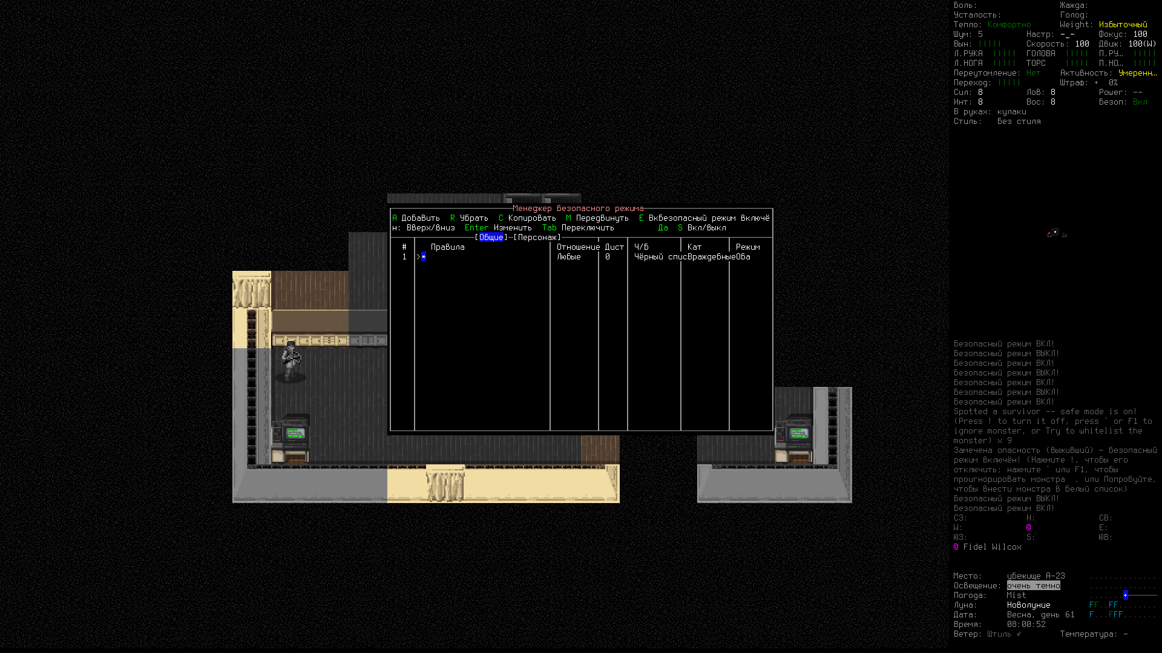Switch Чёрный список setting for rule 1
This screenshot has height=653, width=1162.
click(654, 256)
